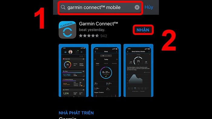Click the inbox icon in first preview
Image resolution: width=212 pixels, height=119 pixels.
pyautogui.click(x=65, y=52)
